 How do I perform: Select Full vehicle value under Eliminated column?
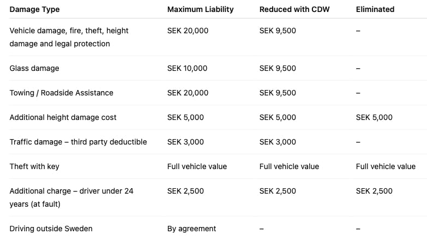[386, 166]
